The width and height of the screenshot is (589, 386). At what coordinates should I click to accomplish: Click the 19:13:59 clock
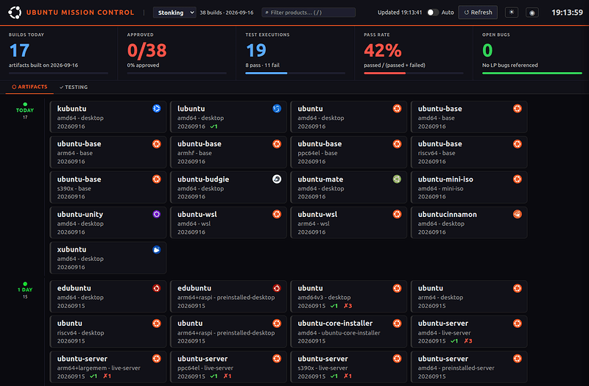pyautogui.click(x=567, y=12)
